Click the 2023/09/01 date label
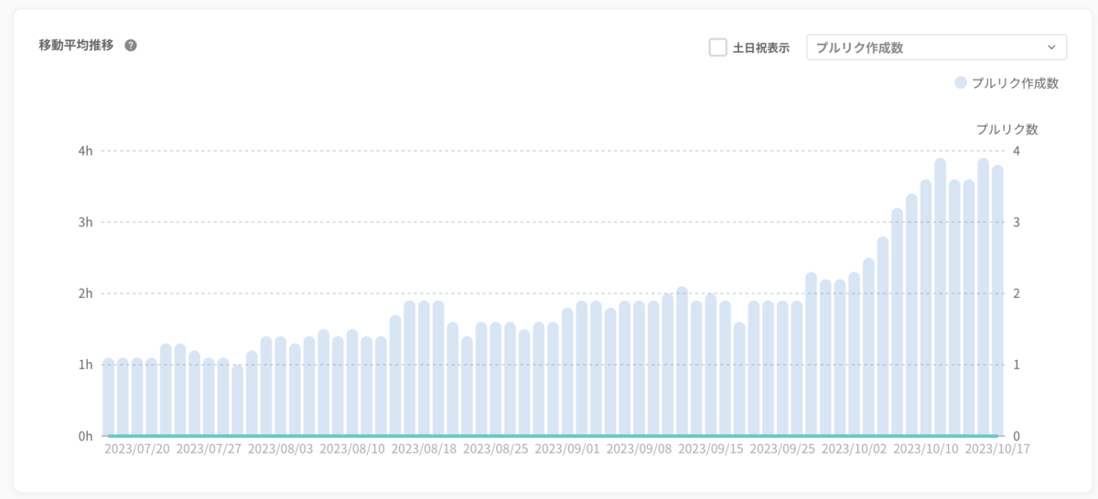The height and width of the screenshot is (499, 1098). (567, 450)
